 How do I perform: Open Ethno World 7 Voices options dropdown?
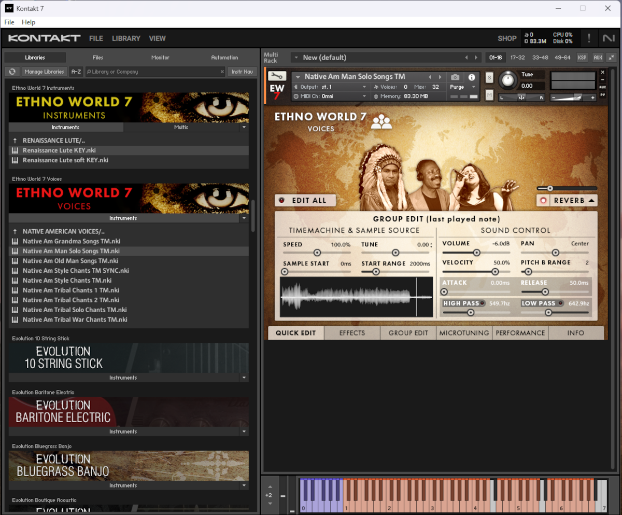coord(244,218)
